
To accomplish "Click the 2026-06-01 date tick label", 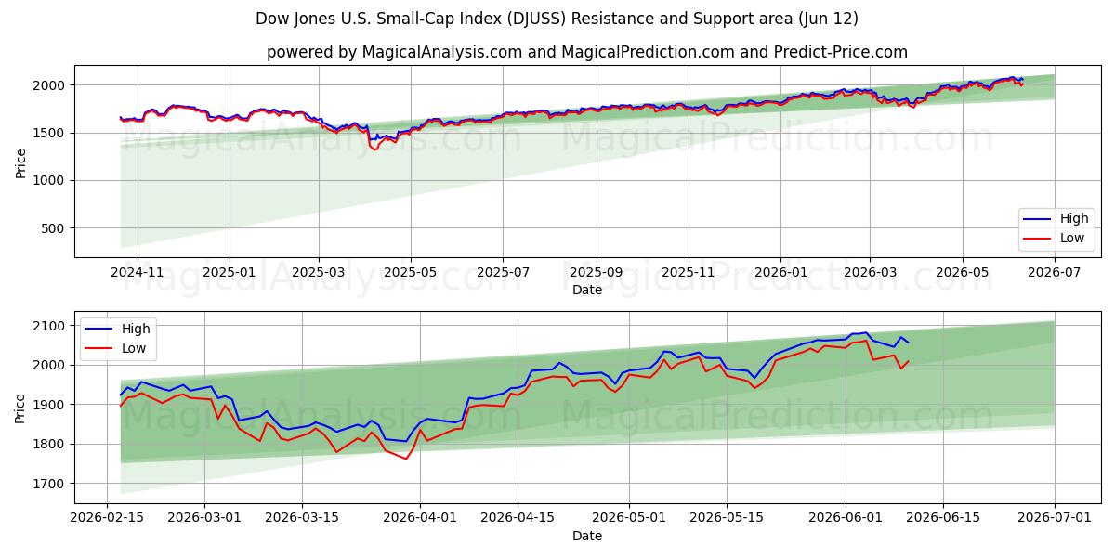I will [x=846, y=518].
